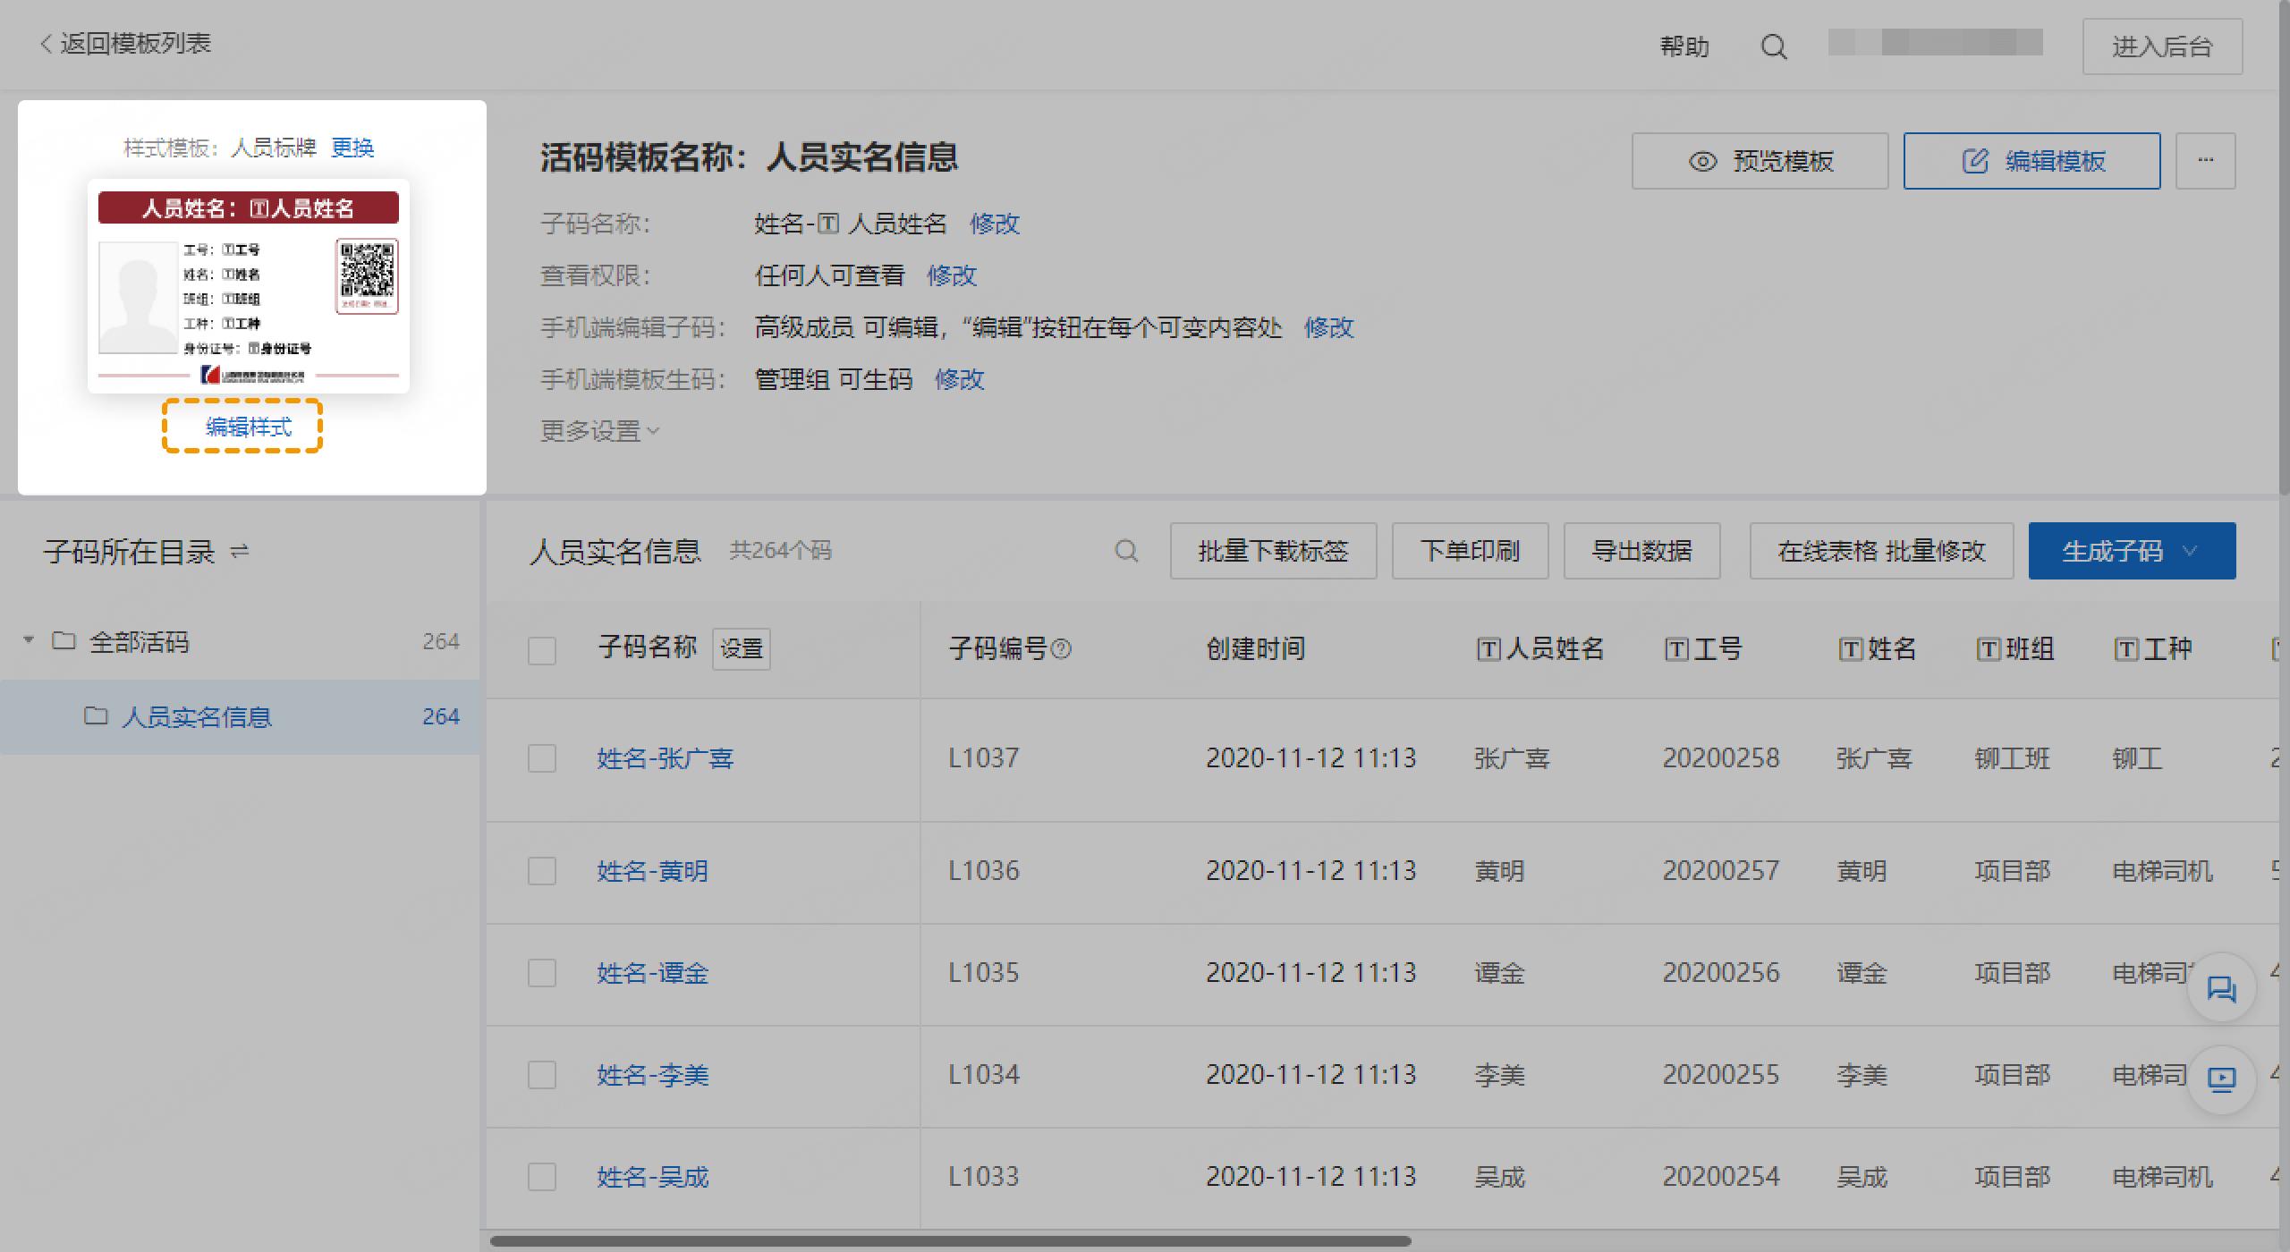
Task: Check the select-all checkbox in the table header
Action: click(x=543, y=651)
